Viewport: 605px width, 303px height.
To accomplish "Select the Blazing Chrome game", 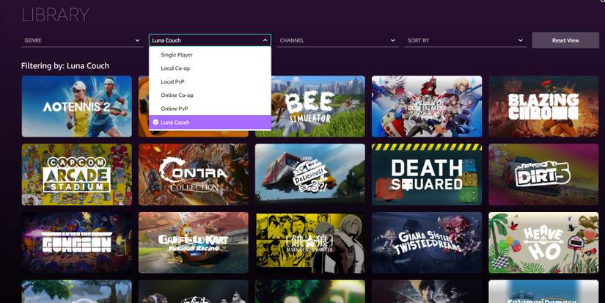I will (543, 106).
